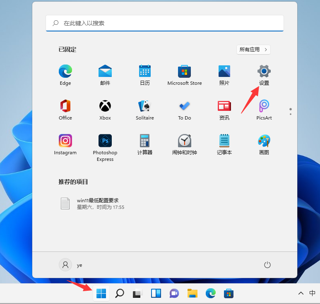Open Microsoft Store from the taskbar
The width and height of the screenshot is (320, 304).
[229, 294]
